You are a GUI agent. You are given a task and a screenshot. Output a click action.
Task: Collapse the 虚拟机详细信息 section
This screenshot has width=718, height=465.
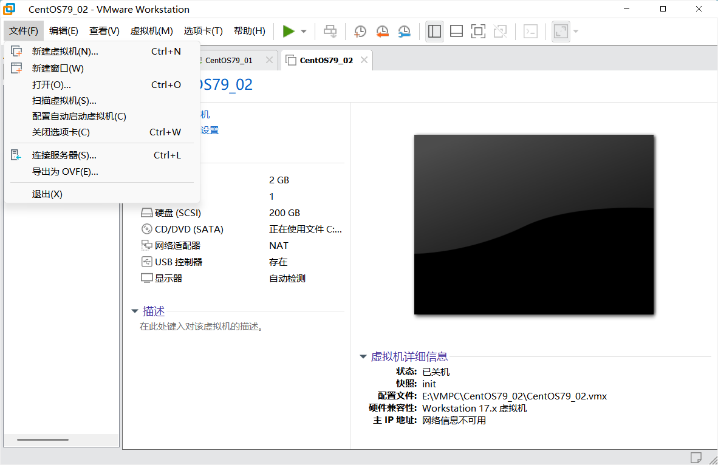[x=363, y=356]
